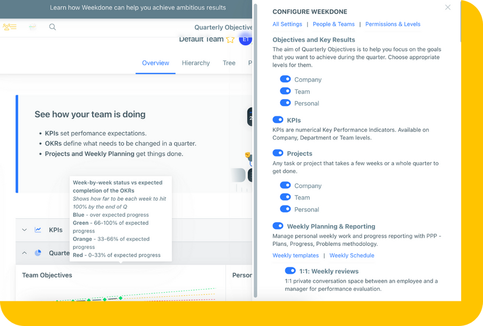This screenshot has height=326, width=483.
Task: Click the See how your team is doing heading
Action: tap(90, 114)
